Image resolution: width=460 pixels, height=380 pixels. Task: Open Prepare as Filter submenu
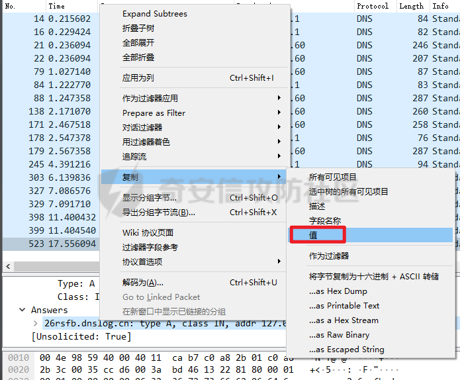point(154,113)
